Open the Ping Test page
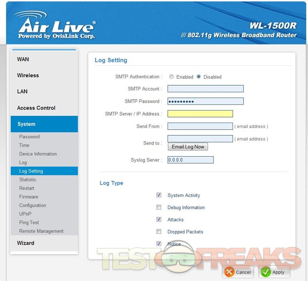The width and height of the screenshot is (308, 281). [29, 222]
